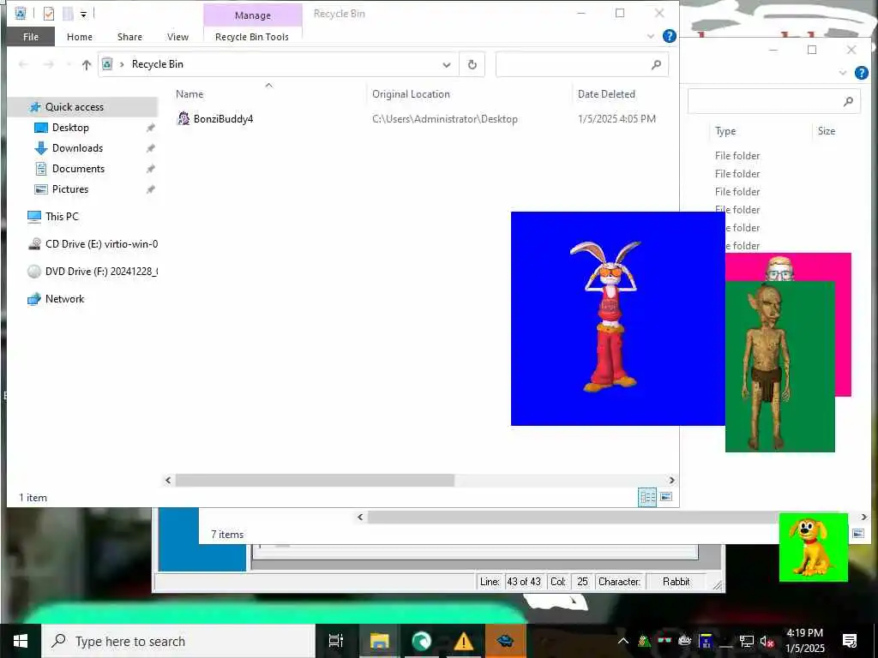Open Downloads in the navigation pane
The height and width of the screenshot is (658, 878).
(77, 148)
